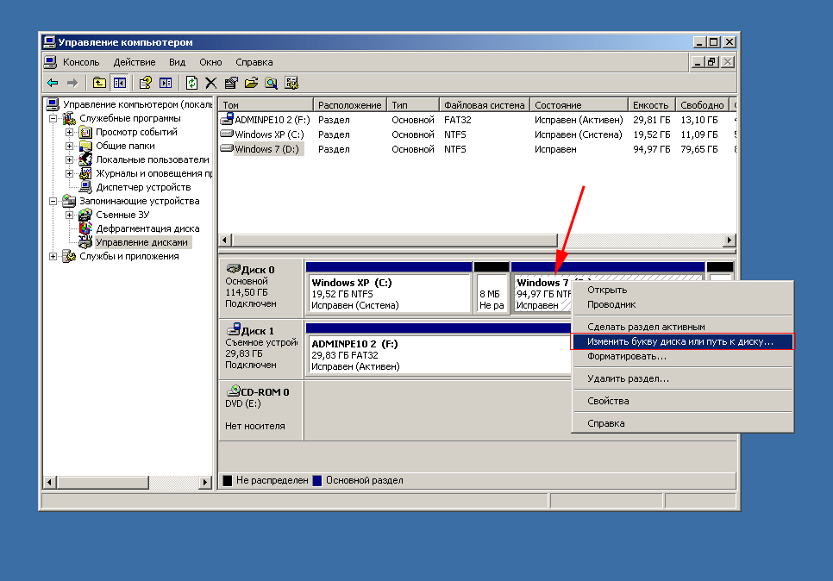The height and width of the screenshot is (581, 833).
Task: Expand the Просмотр событий tree node
Action: point(70,132)
